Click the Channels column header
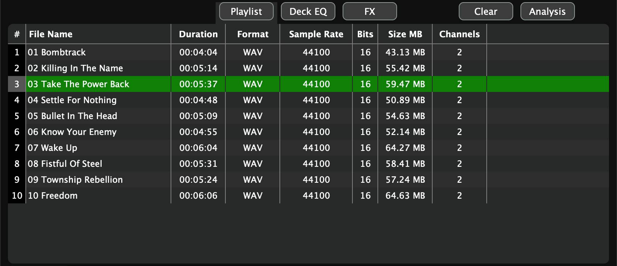Image resolution: width=617 pixels, height=266 pixels. pyautogui.click(x=459, y=34)
